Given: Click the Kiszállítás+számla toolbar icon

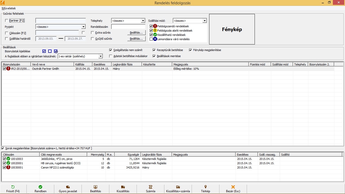Looking at the screenshot, I should coord(178,187).
